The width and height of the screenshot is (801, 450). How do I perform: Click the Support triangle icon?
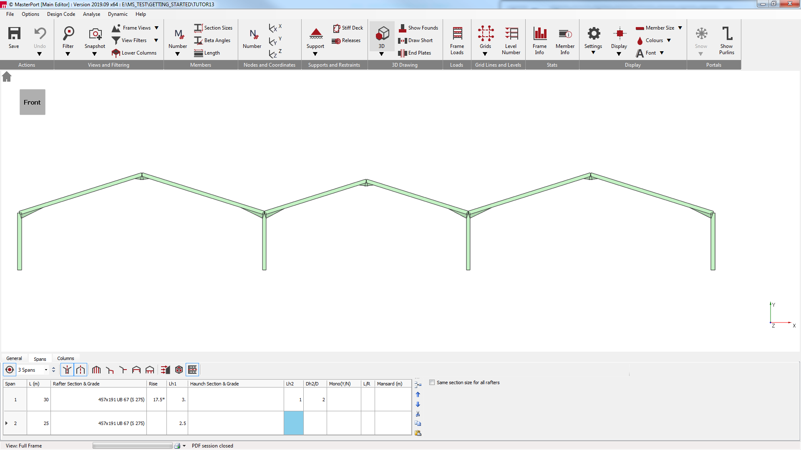[x=316, y=34]
